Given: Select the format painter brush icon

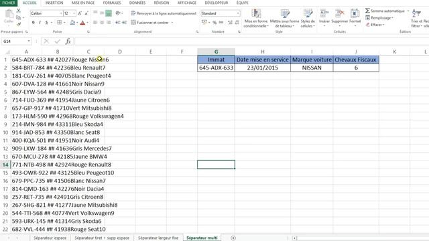Looking at the screenshot, I should [19, 24].
